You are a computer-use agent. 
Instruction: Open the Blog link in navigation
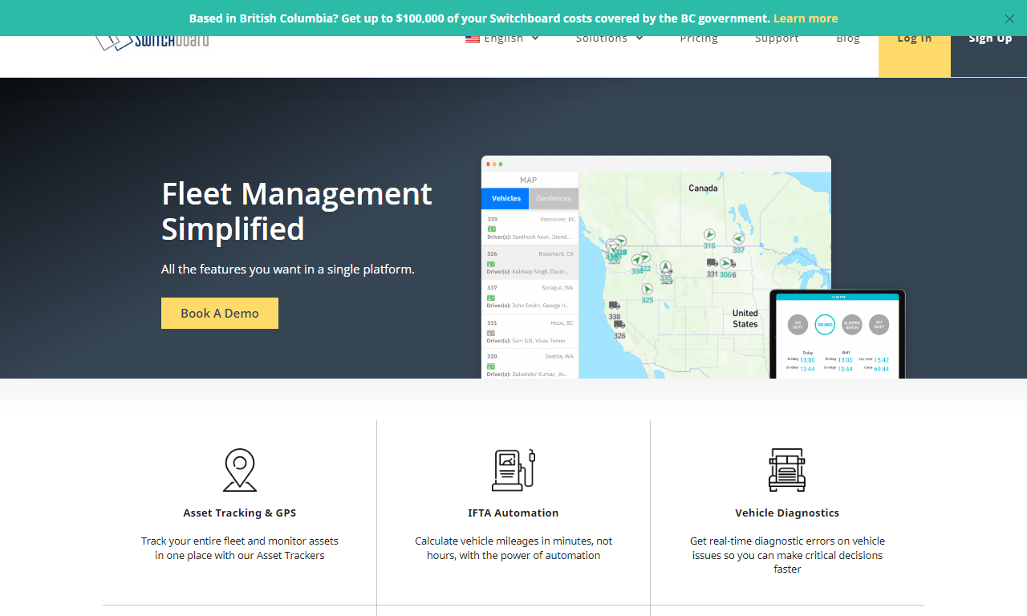(847, 38)
